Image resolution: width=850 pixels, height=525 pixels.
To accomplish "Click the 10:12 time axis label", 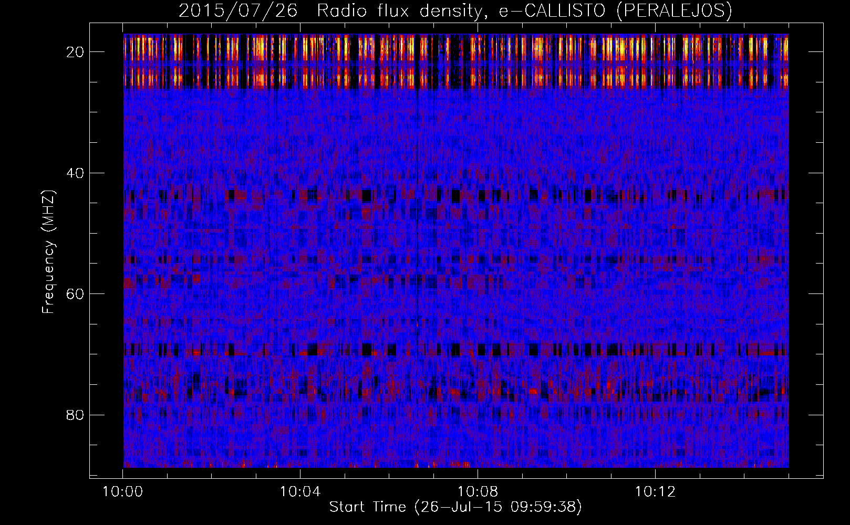I will click(x=655, y=492).
